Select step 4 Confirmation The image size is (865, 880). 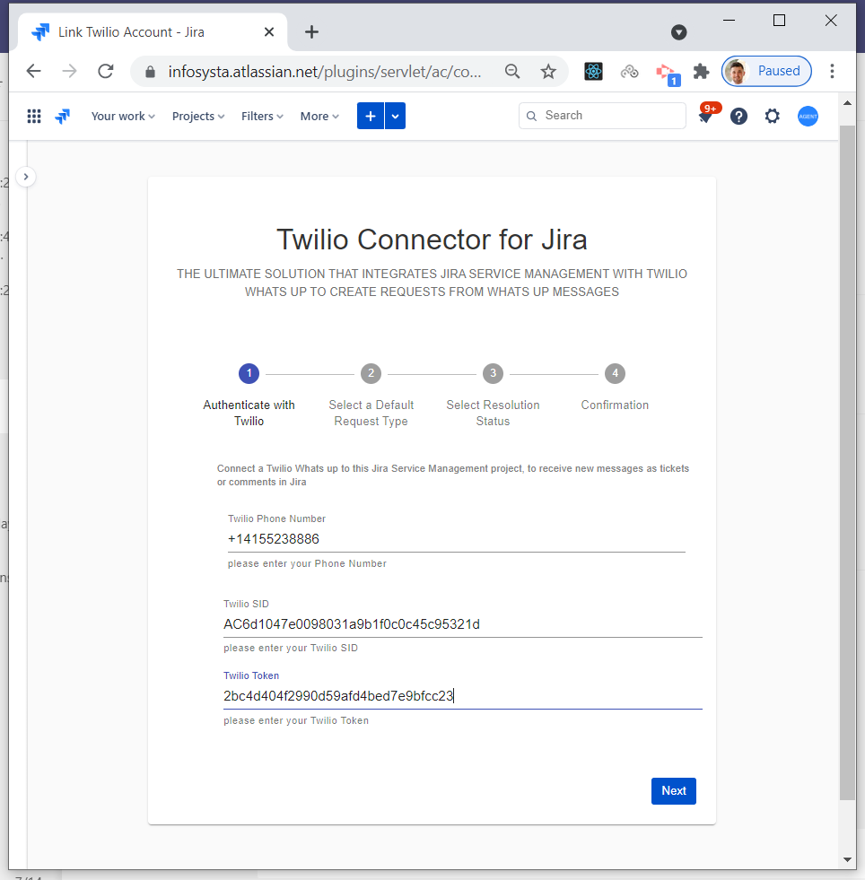click(x=615, y=388)
